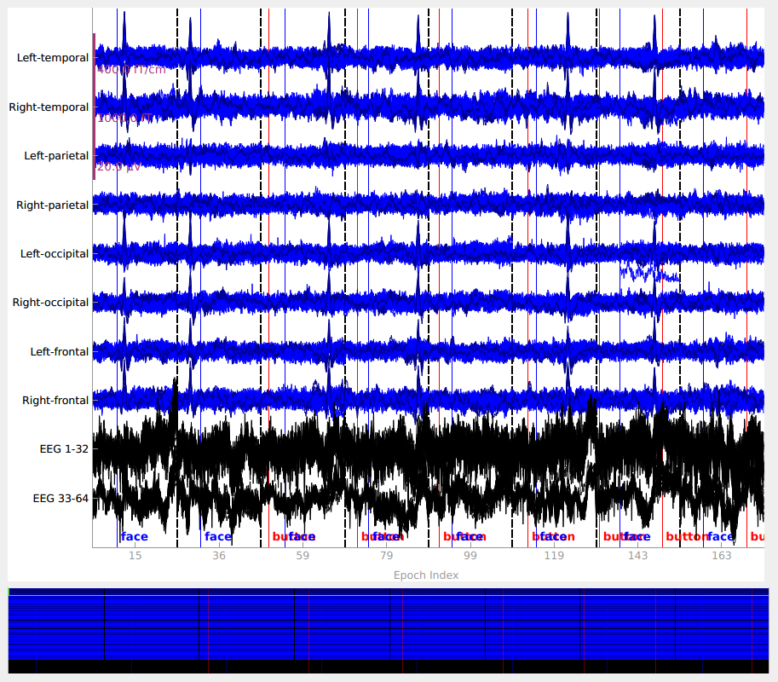Image resolution: width=778 pixels, height=682 pixels.
Task: Click epoch index tick label 163
Action: [721, 556]
